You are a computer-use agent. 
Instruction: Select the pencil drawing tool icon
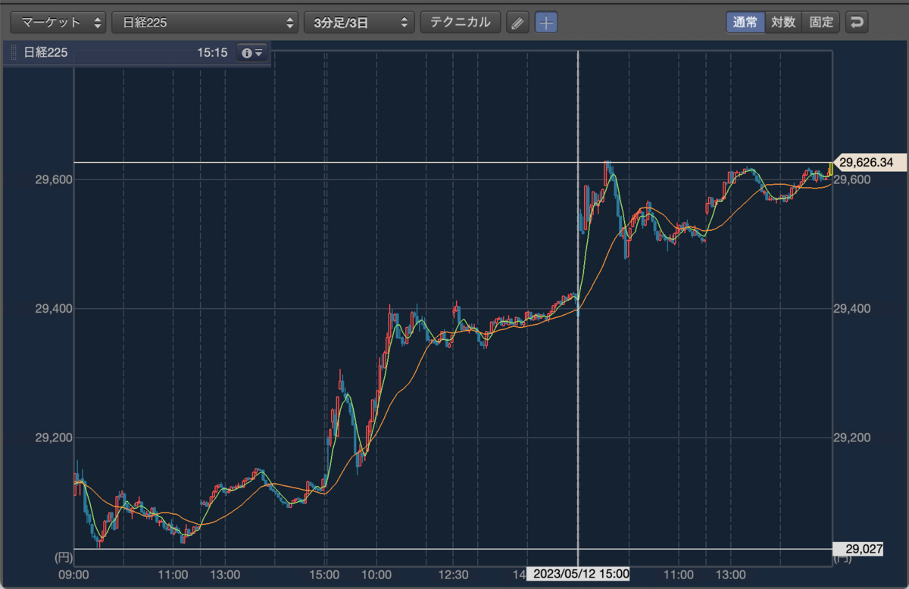(517, 23)
